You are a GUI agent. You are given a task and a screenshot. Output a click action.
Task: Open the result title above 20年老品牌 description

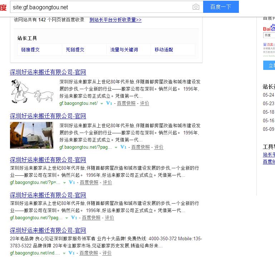[48, 230]
